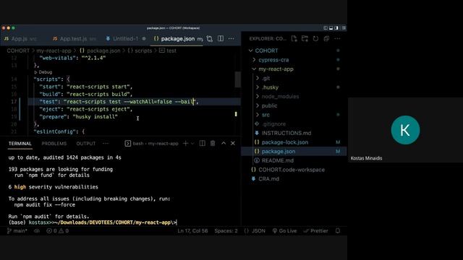Open CRA.md file
The width and height of the screenshot is (463, 260).
(x=268, y=178)
